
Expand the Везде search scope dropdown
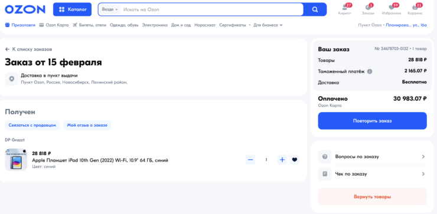(110, 9)
